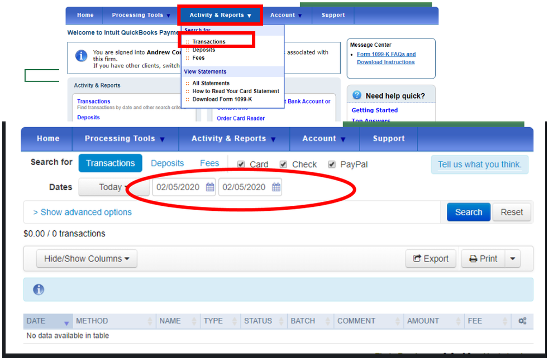Open the Today dates dropdown

pyautogui.click(x=114, y=187)
